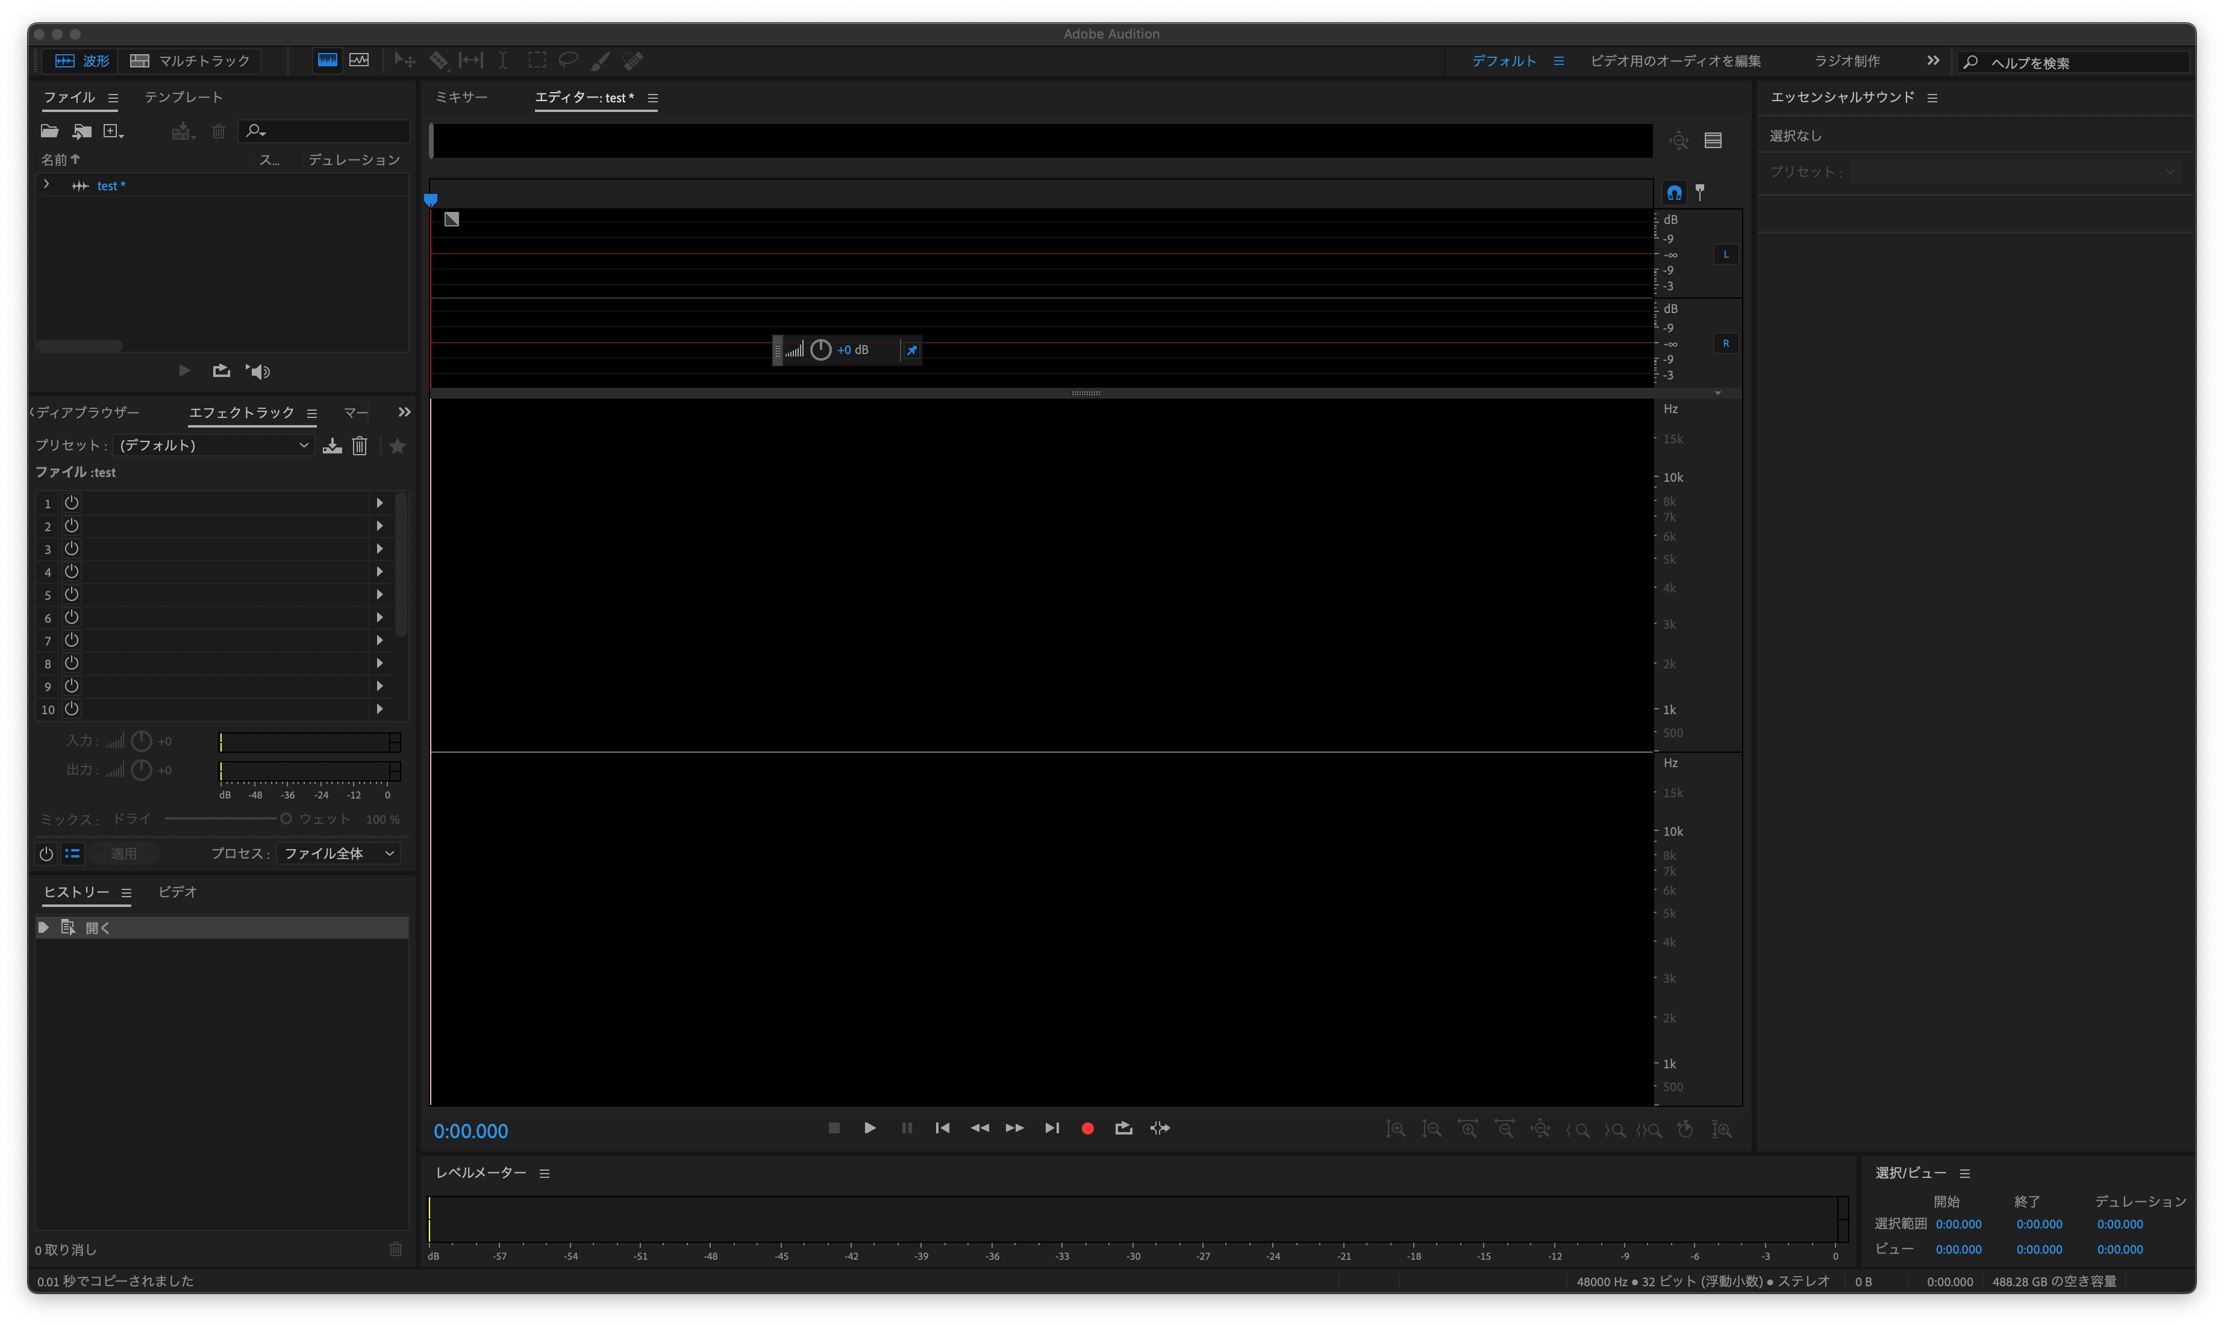Click the Import File icon

[x=83, y=131]
